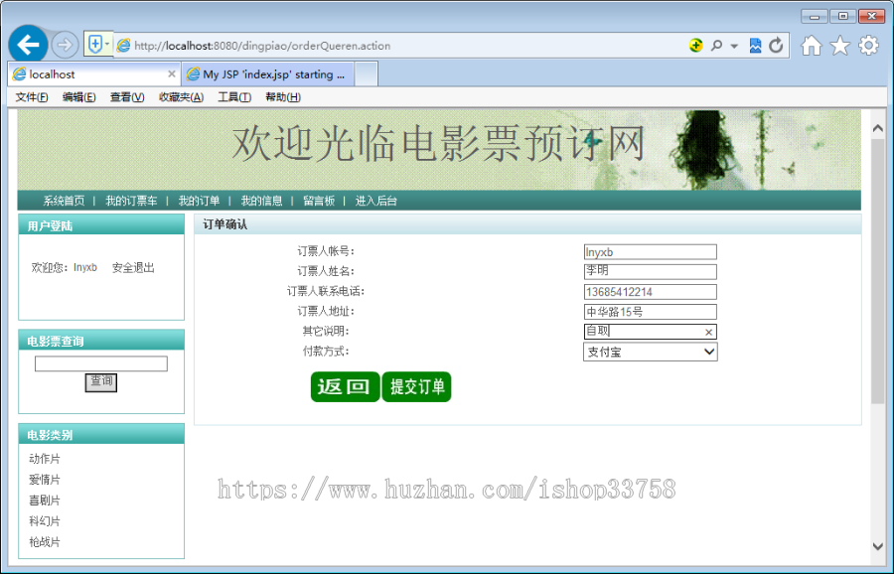
Task: Refresh the current page
Action: (x=774, y=45)
